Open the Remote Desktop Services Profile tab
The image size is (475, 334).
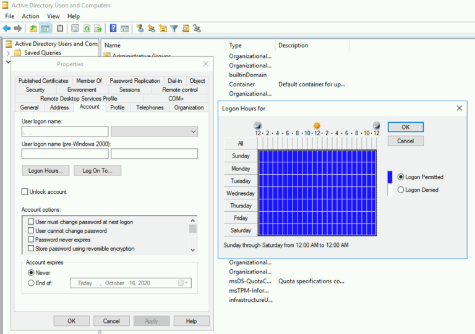[x=79, y=99]
